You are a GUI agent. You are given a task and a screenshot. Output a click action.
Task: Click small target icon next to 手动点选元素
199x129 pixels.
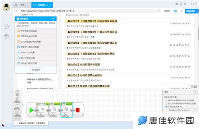(181, 107)
